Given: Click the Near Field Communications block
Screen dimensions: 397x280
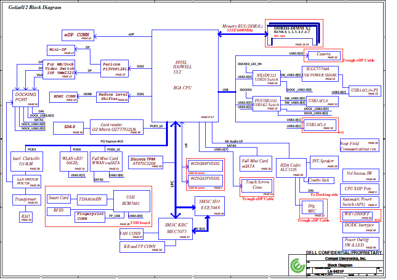Looking at the screenshot, I should tap(360, 145).
